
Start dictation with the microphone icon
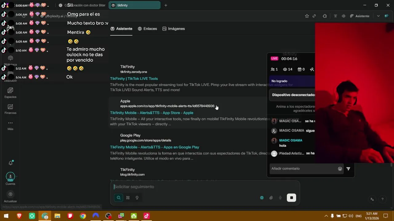coord(280,198)
